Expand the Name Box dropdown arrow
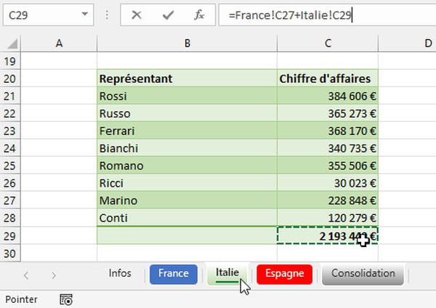This screenshot has height=308, width=436. pyautogui.click(x=85, y=14)
